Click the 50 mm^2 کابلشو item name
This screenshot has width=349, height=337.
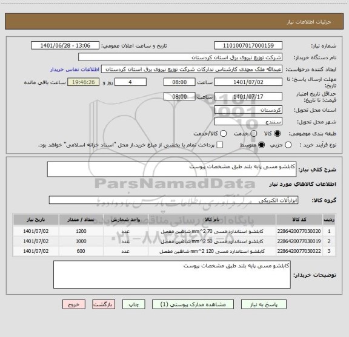pos(212,241)
